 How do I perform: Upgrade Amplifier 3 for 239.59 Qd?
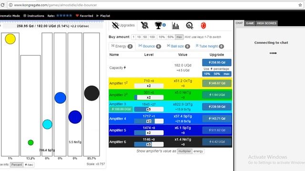pos(217,106)
